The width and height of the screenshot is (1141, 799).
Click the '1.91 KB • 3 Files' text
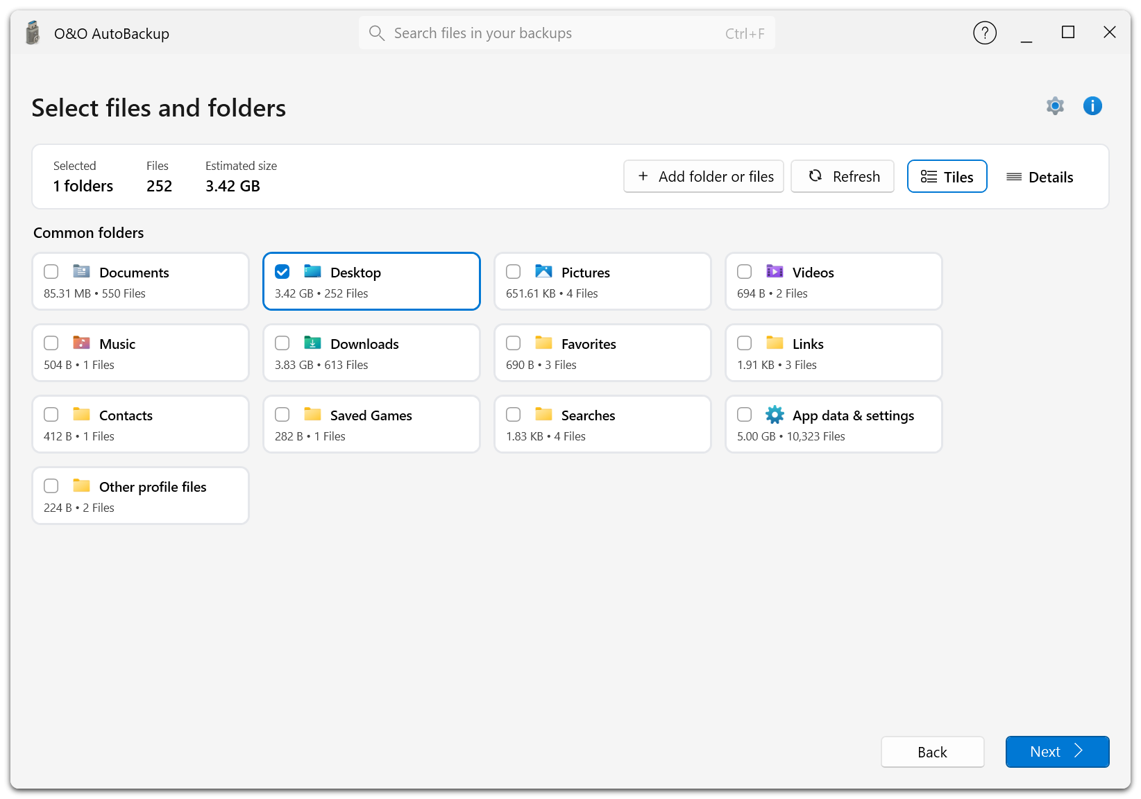(777, 365)
